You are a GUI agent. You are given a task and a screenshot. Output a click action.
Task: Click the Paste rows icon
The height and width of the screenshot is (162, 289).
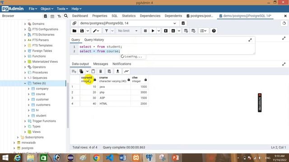(93, 71)
